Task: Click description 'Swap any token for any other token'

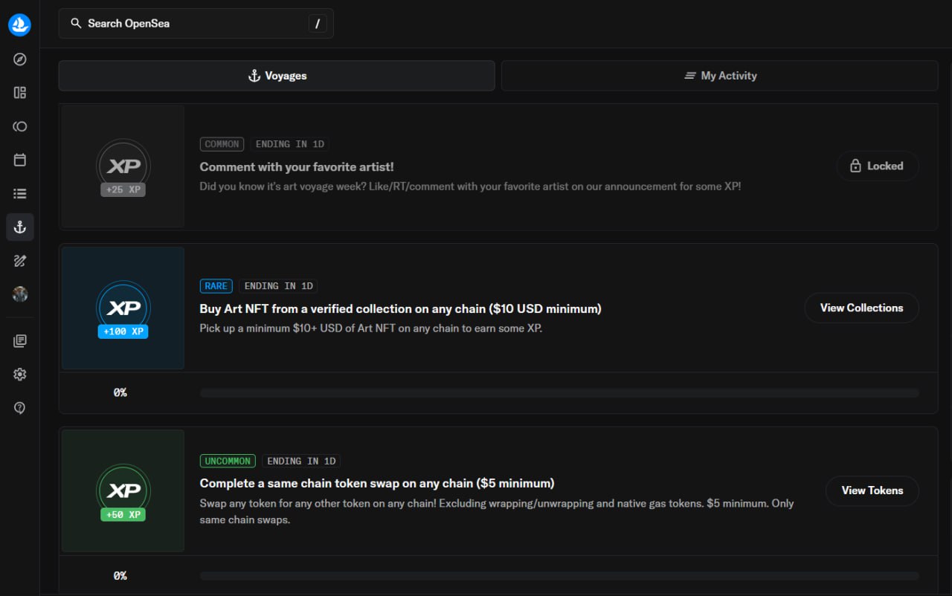Action: [497, 511]
